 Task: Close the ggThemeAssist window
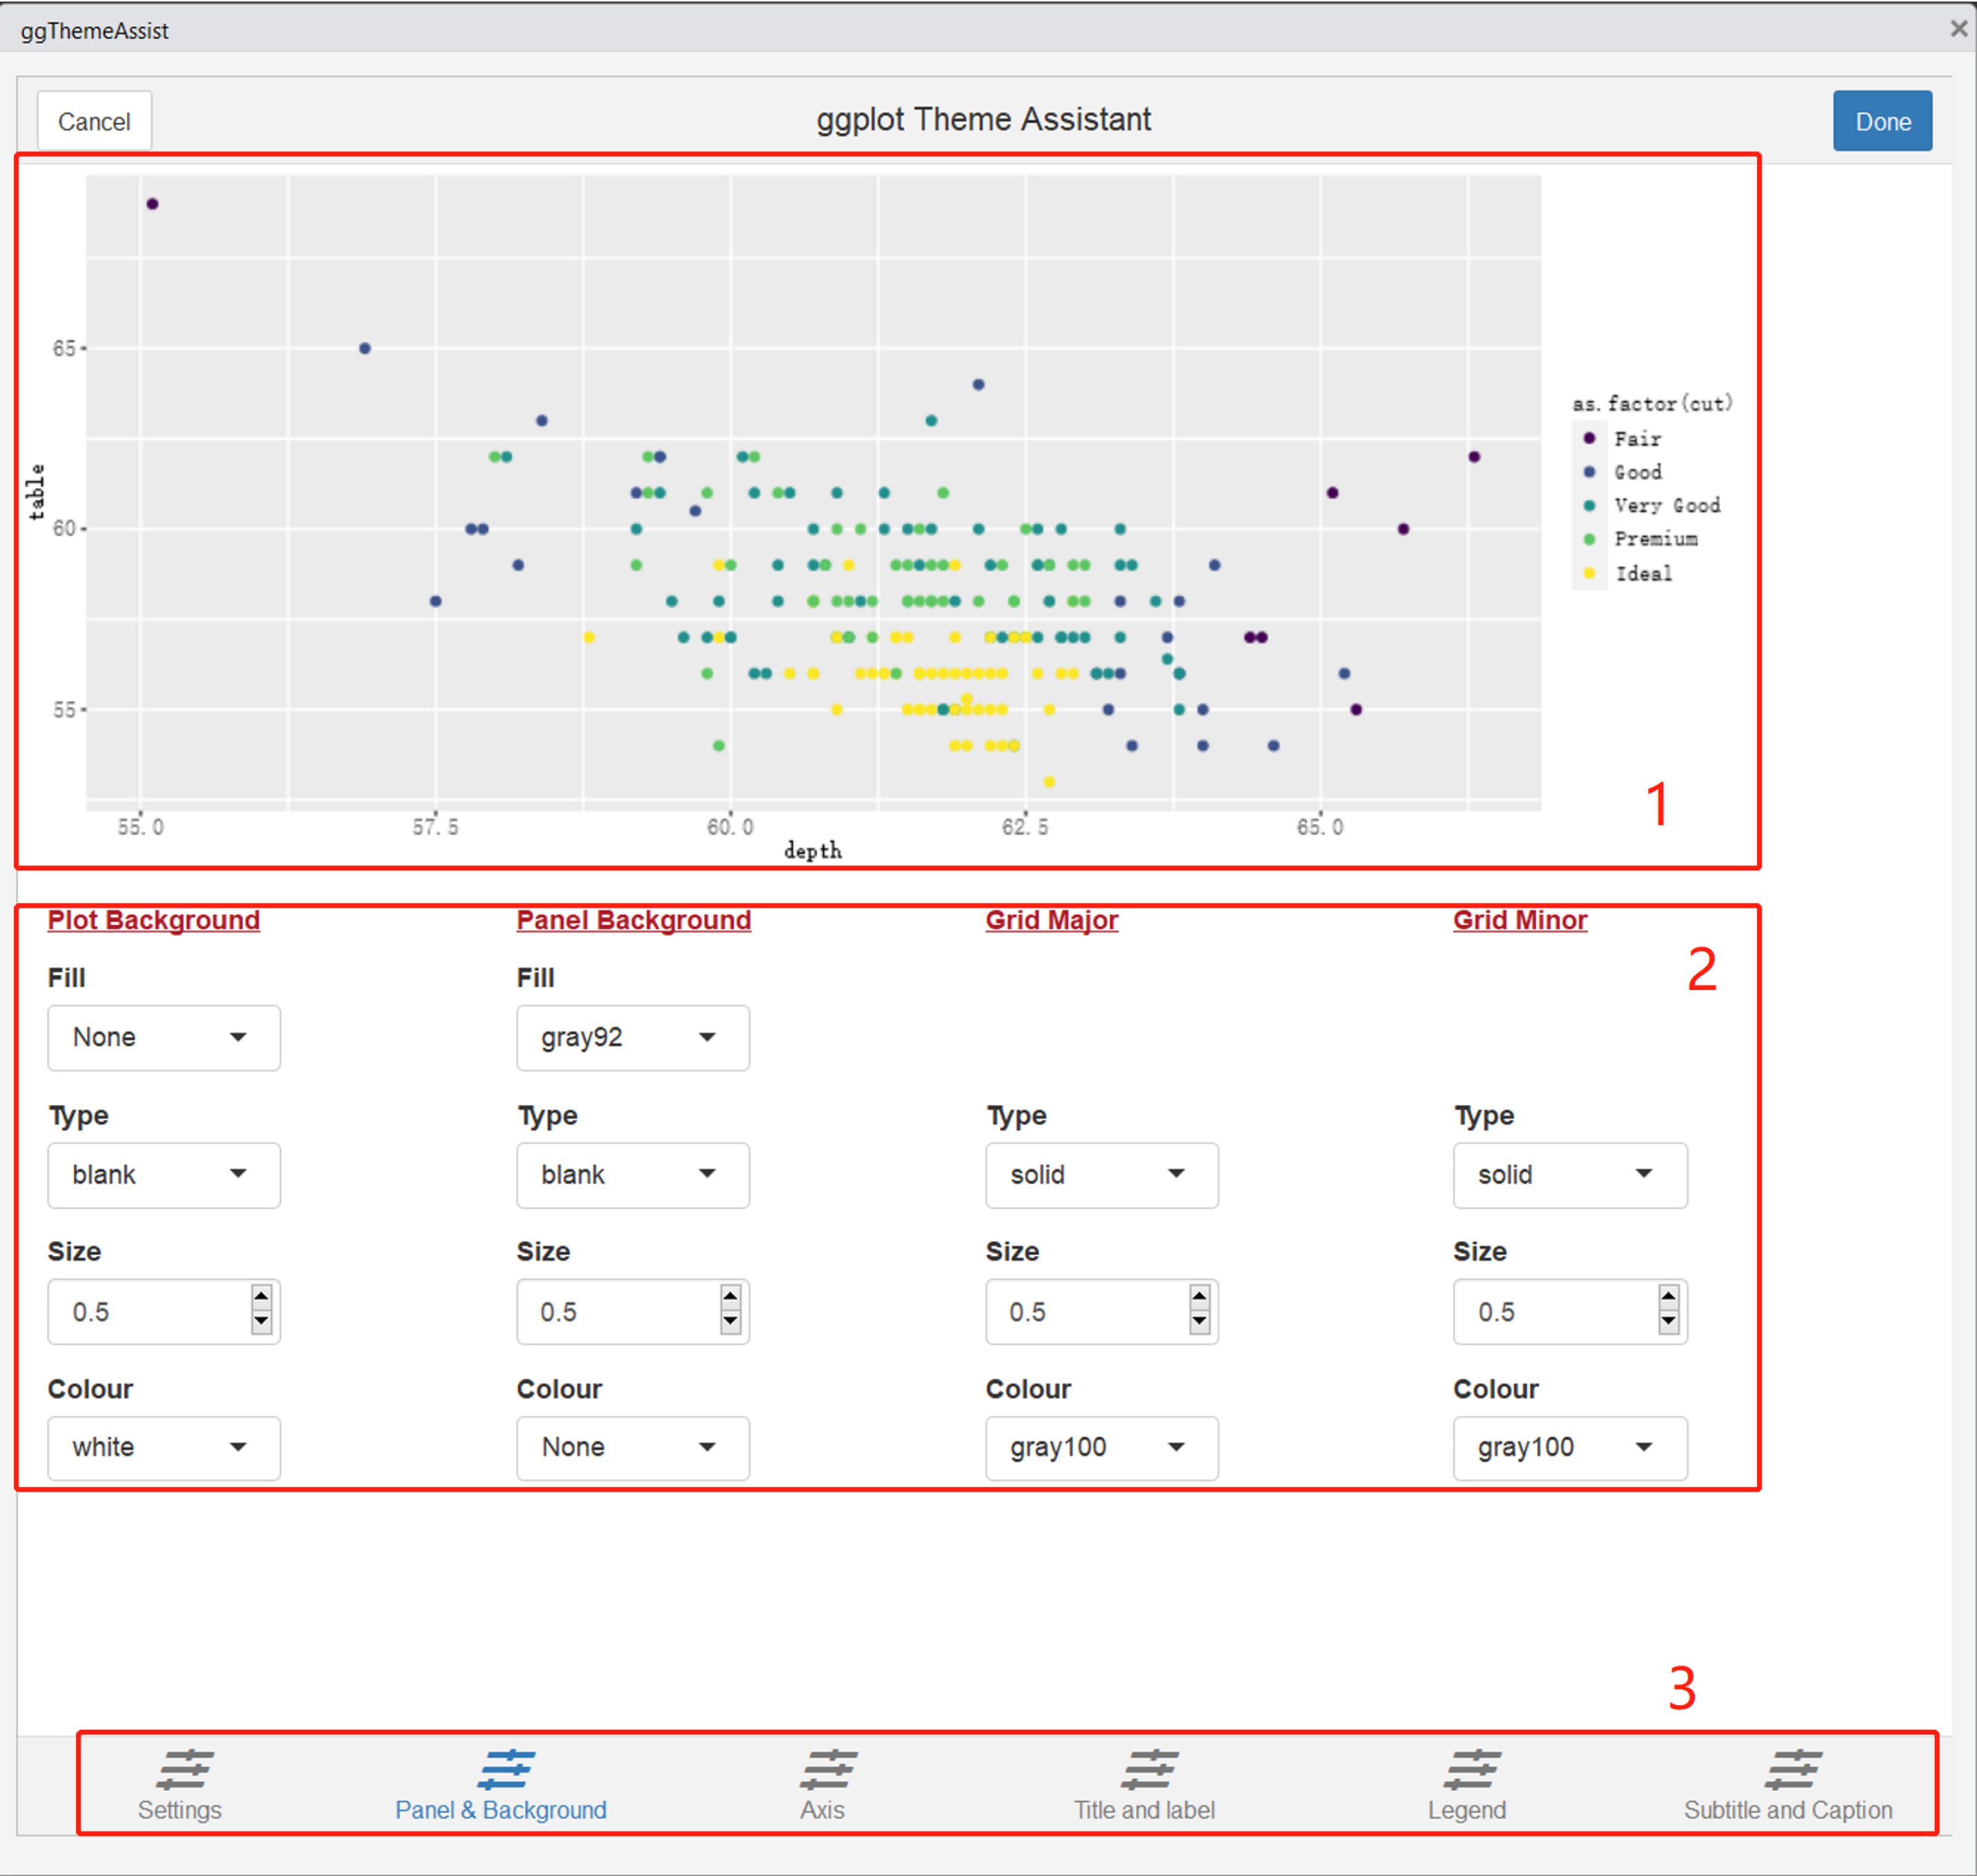[1958, 29]
